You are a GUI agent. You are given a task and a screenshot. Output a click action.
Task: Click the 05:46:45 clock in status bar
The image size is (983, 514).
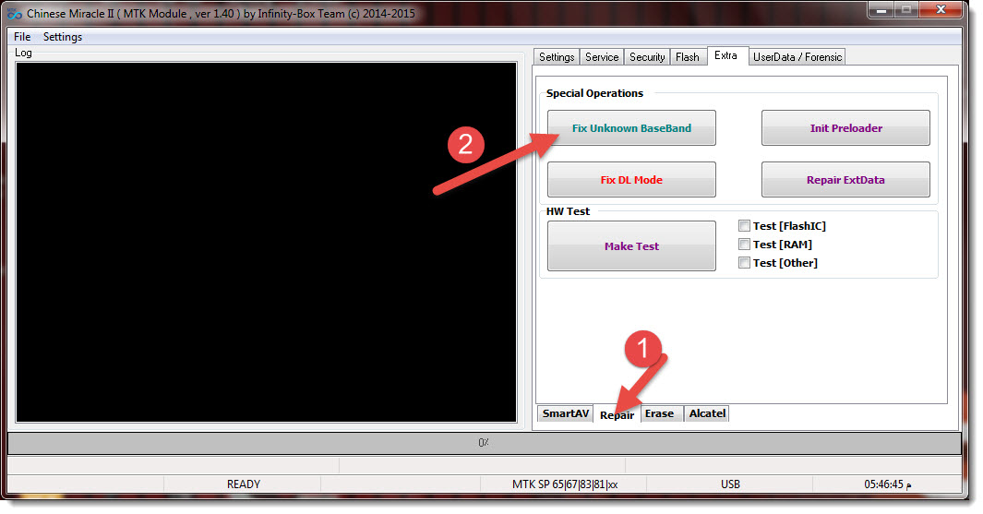(888, 484)
